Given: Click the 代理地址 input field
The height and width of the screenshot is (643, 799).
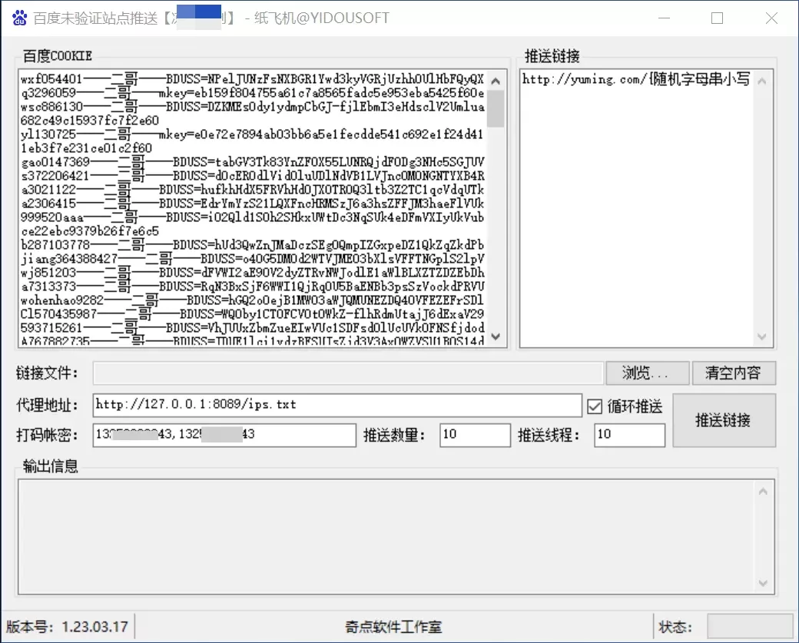Looking at the screenshot, I should click(337, 405).
